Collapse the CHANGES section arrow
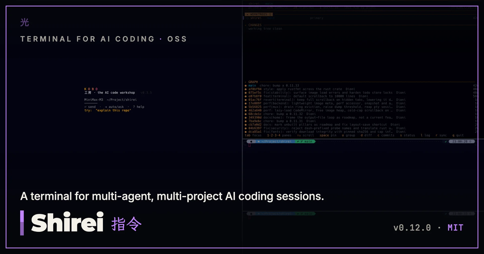 point(246,25)
